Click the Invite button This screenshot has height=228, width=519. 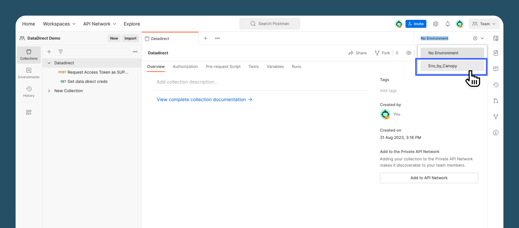click(416, 24)
